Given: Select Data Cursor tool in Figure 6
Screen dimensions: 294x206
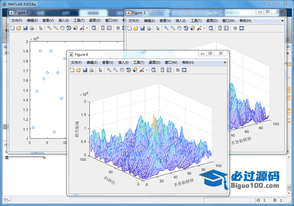Looking at the screenshot, I should [135, 70].
